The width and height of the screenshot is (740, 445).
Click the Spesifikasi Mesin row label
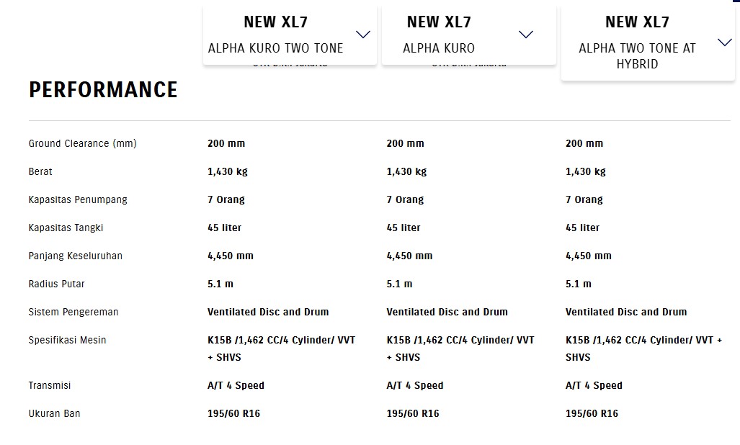[x=68, y=340]
